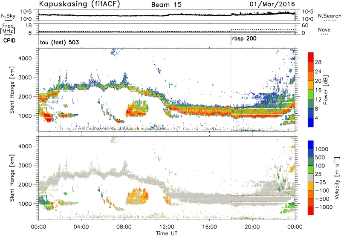Image resolution: width=341 pixels, height=236 pixels.
Task: Click the '12' label on the Power colorbar
Action: [318, 100]
